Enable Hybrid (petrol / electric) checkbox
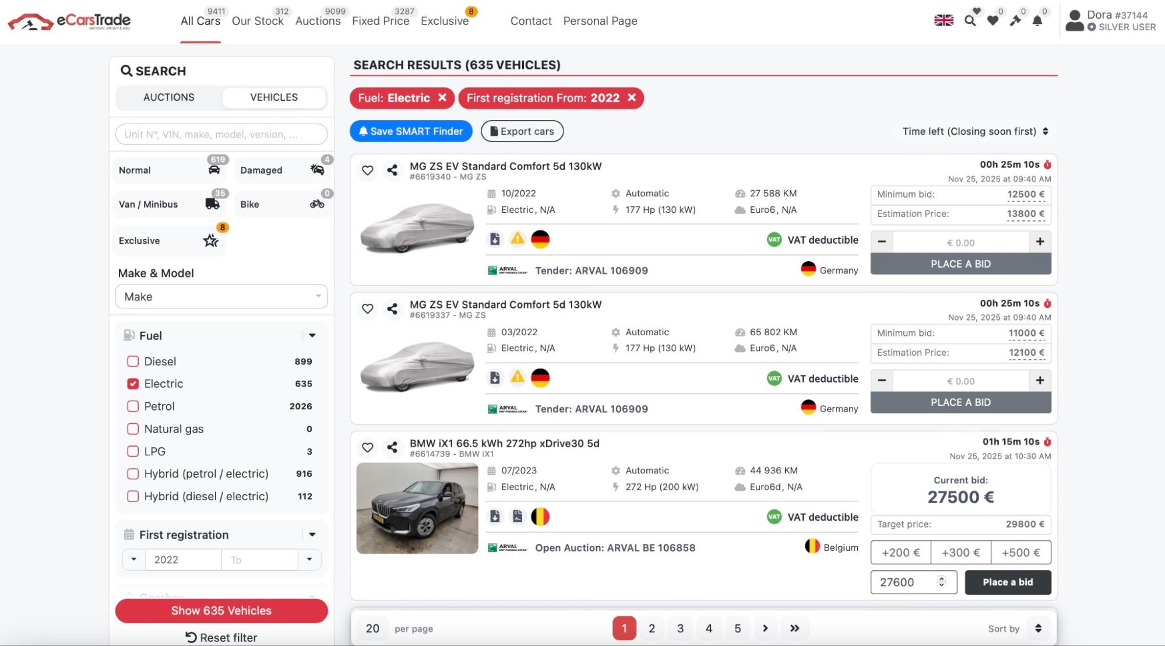The image size is (1165, 646). [x=133, y=474]
